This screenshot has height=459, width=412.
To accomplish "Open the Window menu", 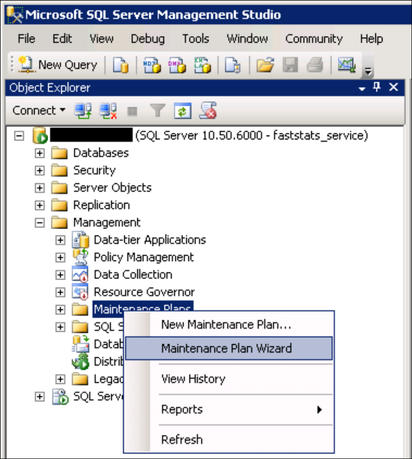I will click(x=247, y=39).
